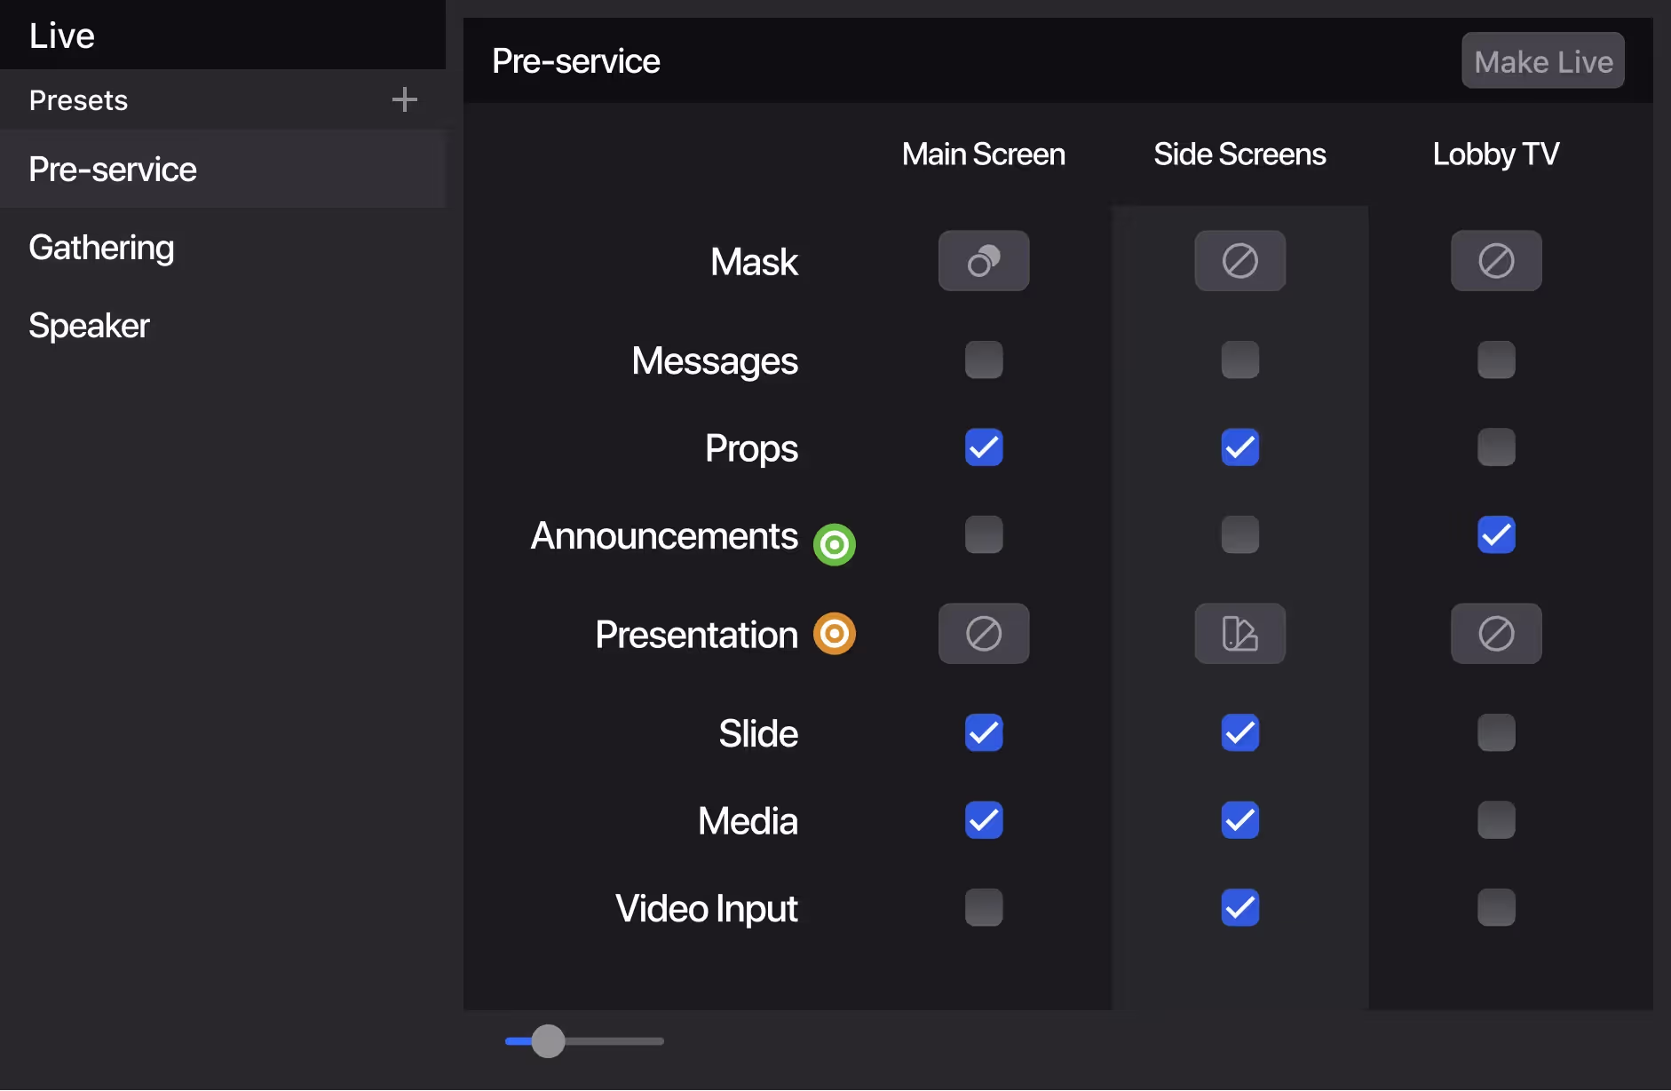Open Lobby TV Presentation theme selector
1671x1091 pixels.
(x=1495, y=634)
